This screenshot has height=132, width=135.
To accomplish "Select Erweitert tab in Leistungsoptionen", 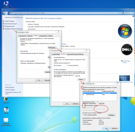I will [x=63, y=54].
